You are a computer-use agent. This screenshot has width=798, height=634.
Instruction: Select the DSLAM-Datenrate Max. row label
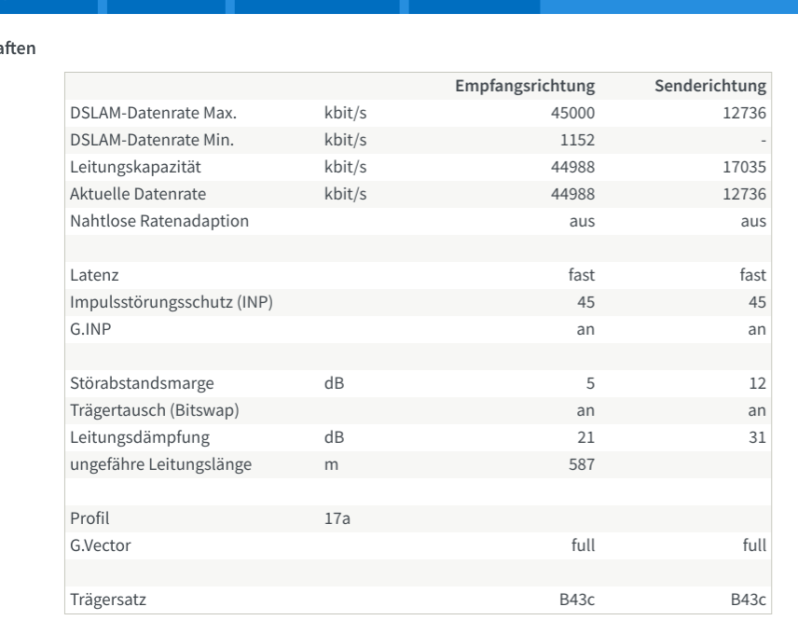click(153, 113)
